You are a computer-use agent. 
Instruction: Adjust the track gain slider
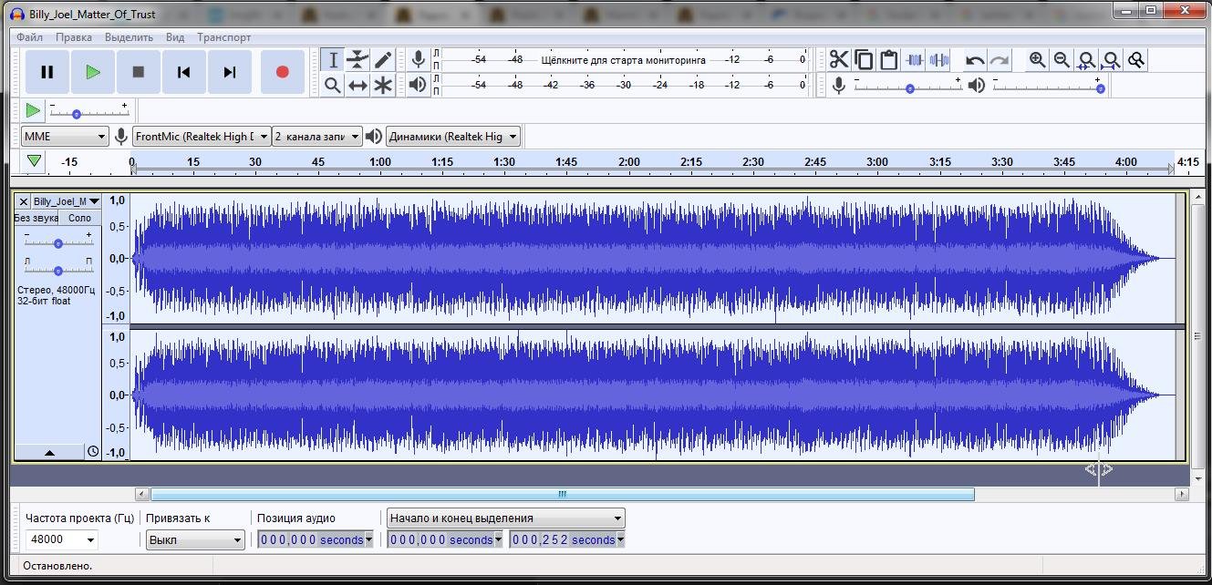(58, 243)
